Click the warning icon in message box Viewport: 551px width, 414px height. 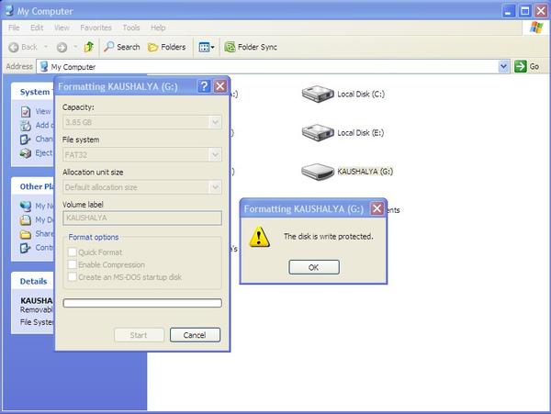(259, 237)
